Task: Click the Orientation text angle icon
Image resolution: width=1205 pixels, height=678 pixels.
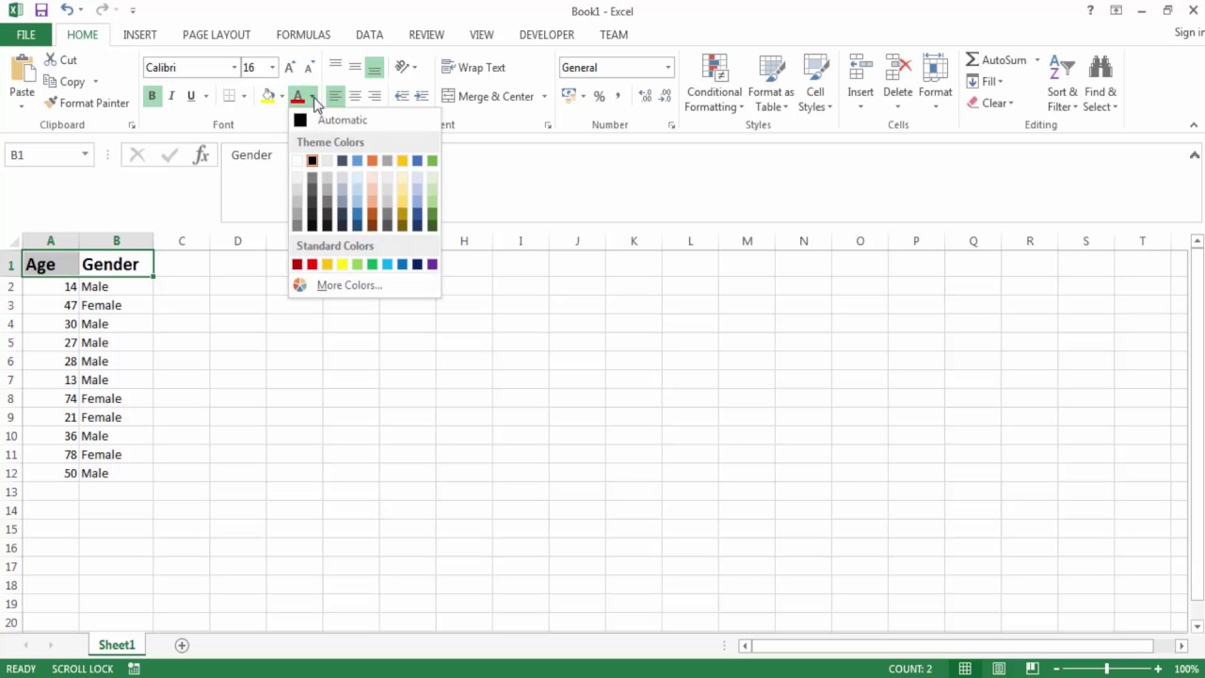Action: click(x=402, y=67)
